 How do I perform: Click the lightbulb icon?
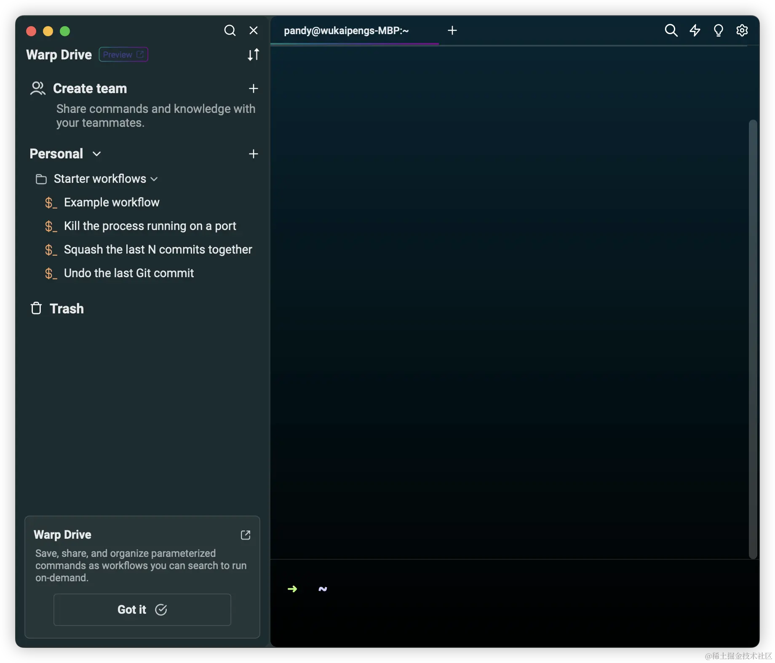click(718, 30)
